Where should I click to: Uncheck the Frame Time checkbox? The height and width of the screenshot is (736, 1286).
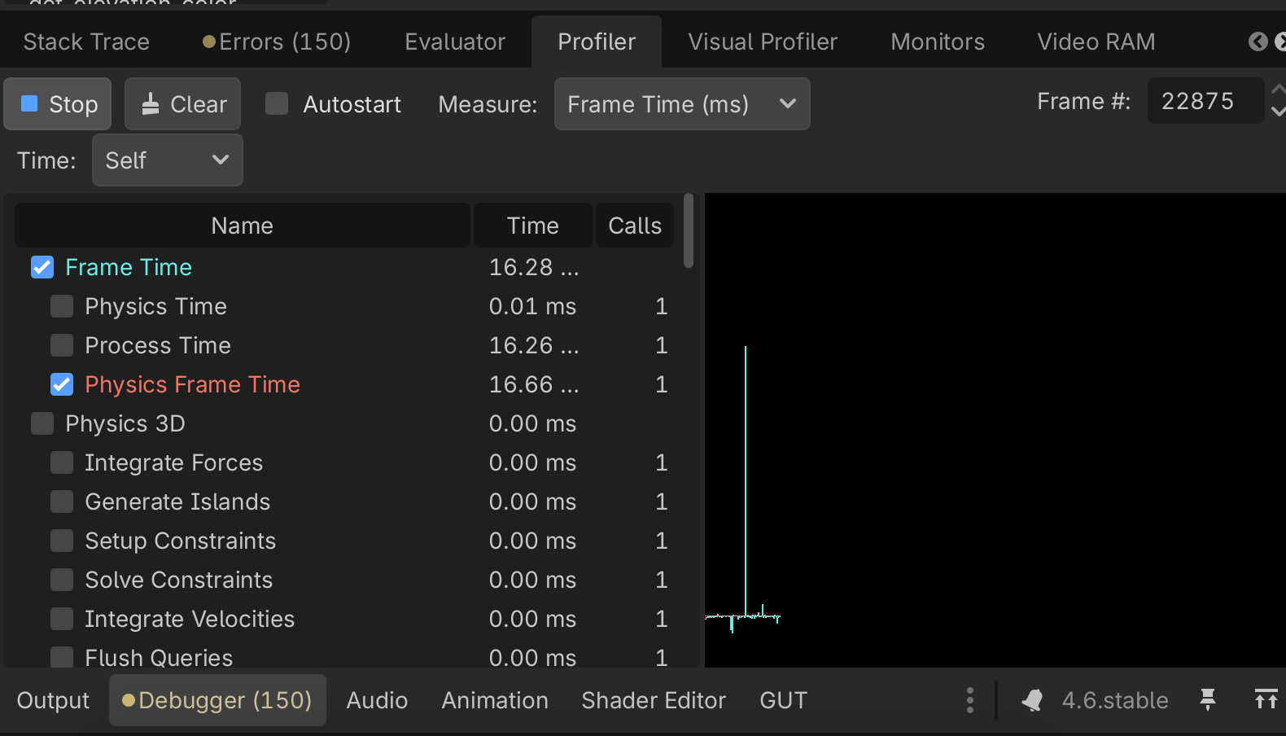click(42, 267)
